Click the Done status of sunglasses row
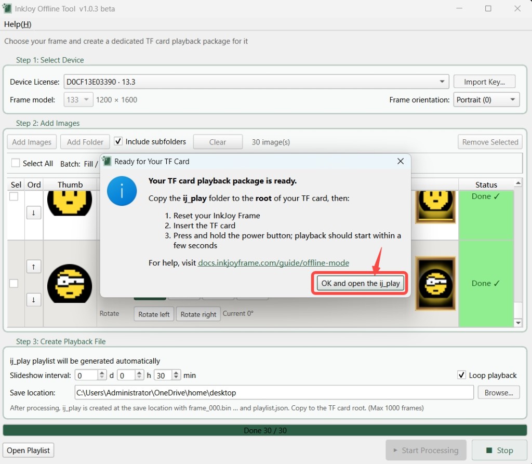The height and width of the screenshot is (464, 532). [x=486, y=283]
